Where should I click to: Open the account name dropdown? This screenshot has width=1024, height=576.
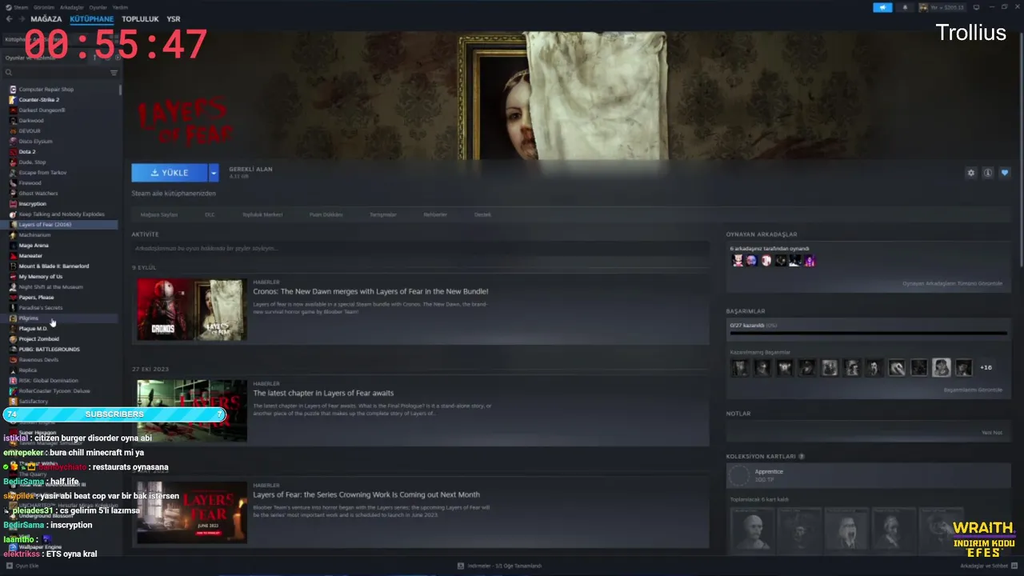[942, 7]
